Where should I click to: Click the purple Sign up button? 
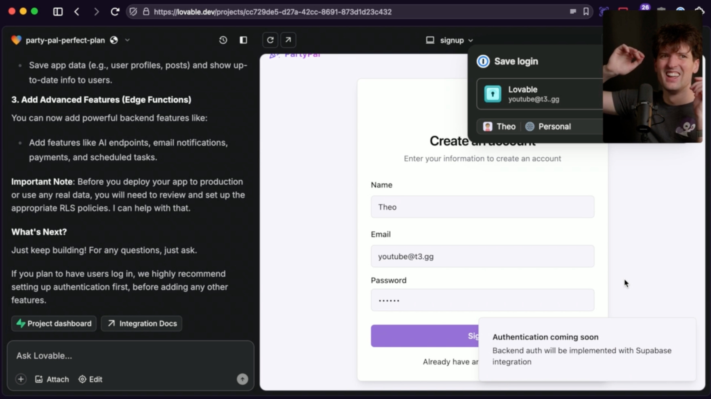(x=425, y=336)
